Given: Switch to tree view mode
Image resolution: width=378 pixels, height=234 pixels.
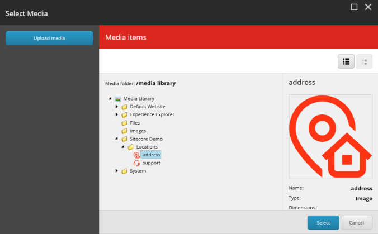Looking at the screenshot, I should click(x=364, y=61).
